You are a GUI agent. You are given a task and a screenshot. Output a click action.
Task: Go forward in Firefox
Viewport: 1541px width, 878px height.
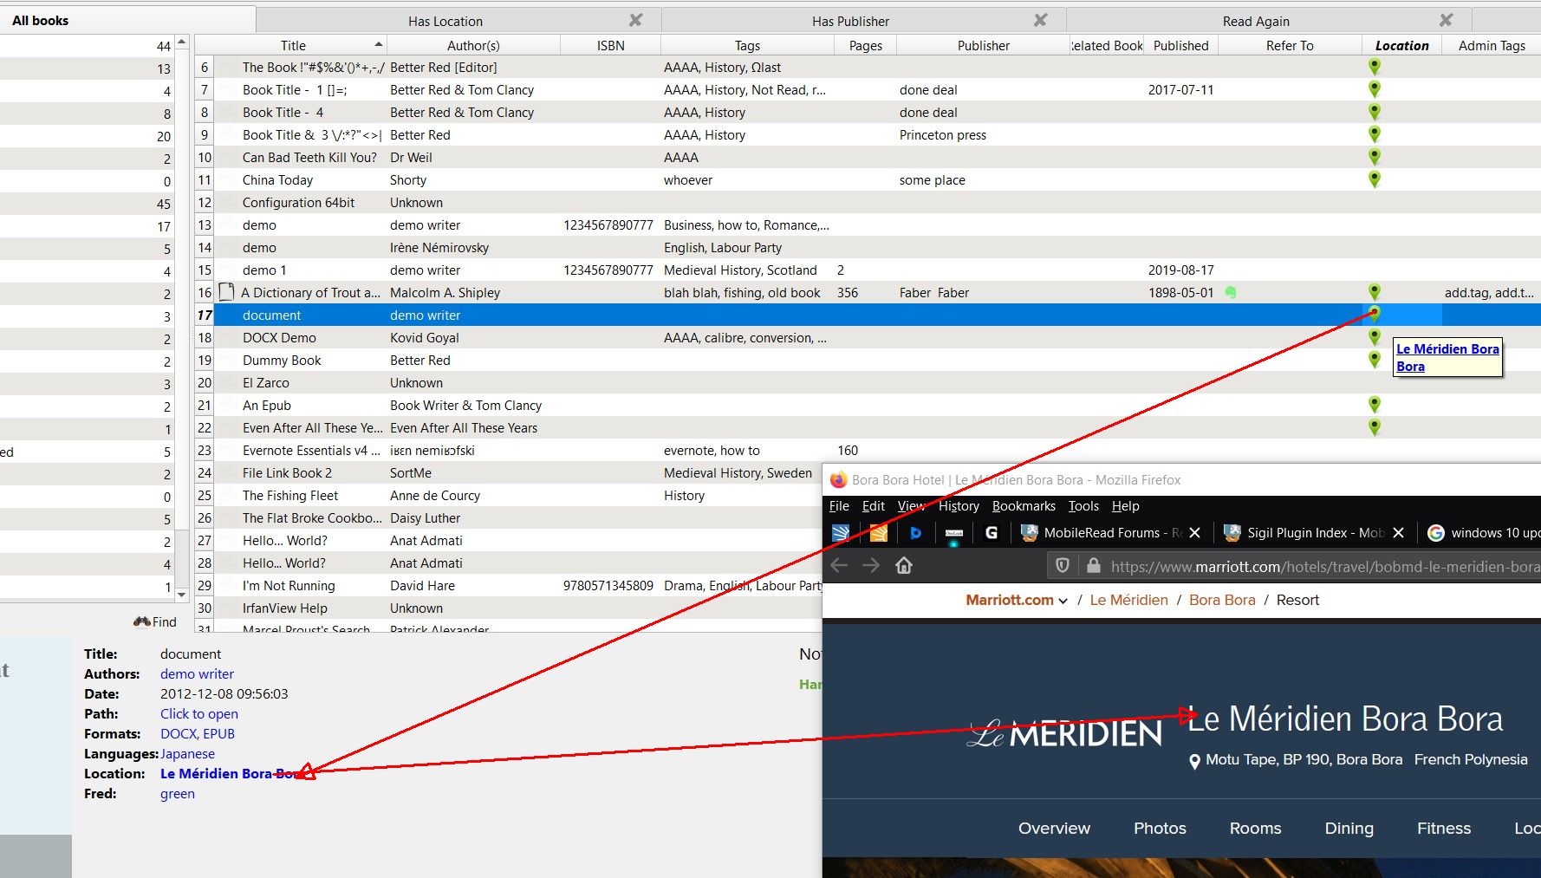click(871, 565)
